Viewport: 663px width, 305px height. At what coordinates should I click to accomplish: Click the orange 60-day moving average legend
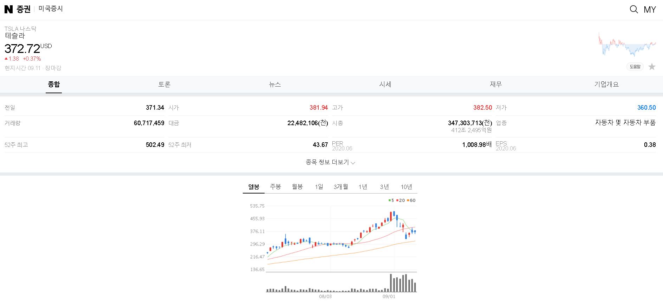pyautogui.click(x=411, y=201)
